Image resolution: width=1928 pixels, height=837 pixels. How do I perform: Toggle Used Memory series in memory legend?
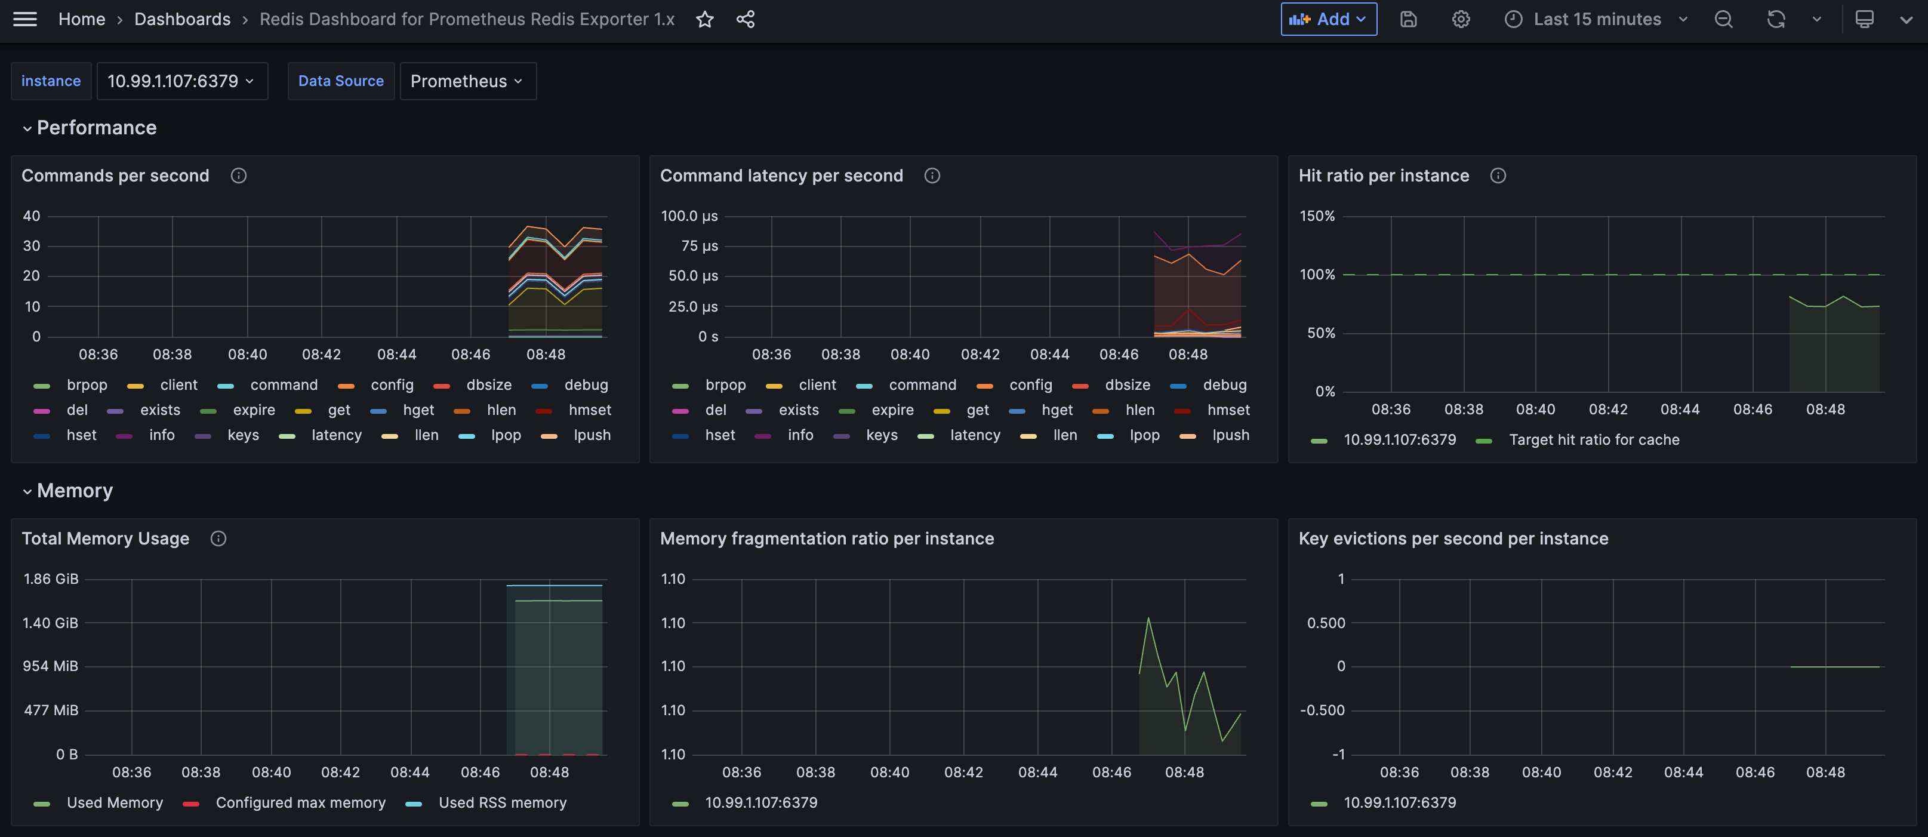115,804
